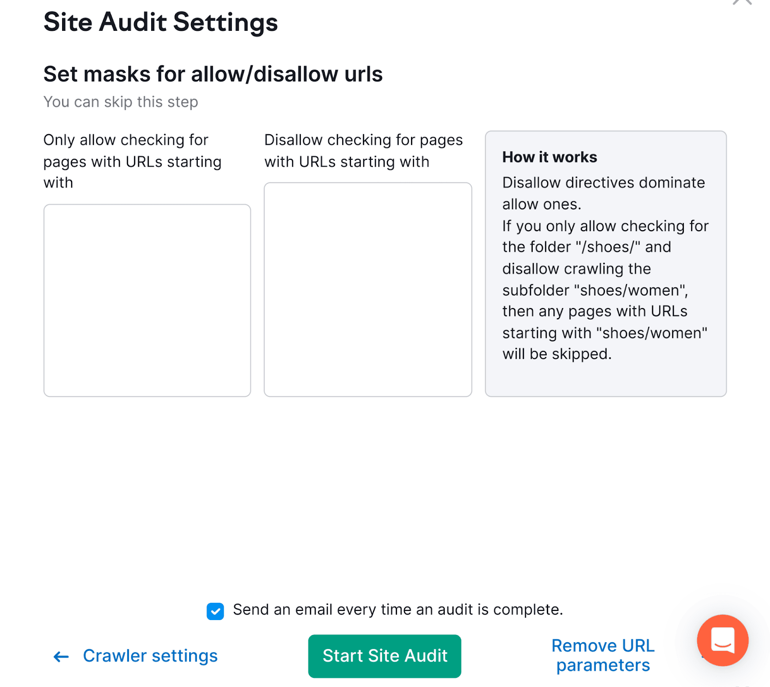
Task: Click the 'Disallow checking for pages' label
Action: click(x=363, y=151)
